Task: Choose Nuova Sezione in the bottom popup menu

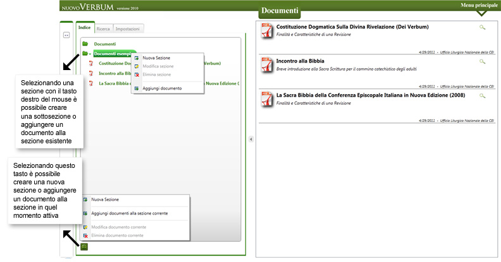Action: pos(106,199)
